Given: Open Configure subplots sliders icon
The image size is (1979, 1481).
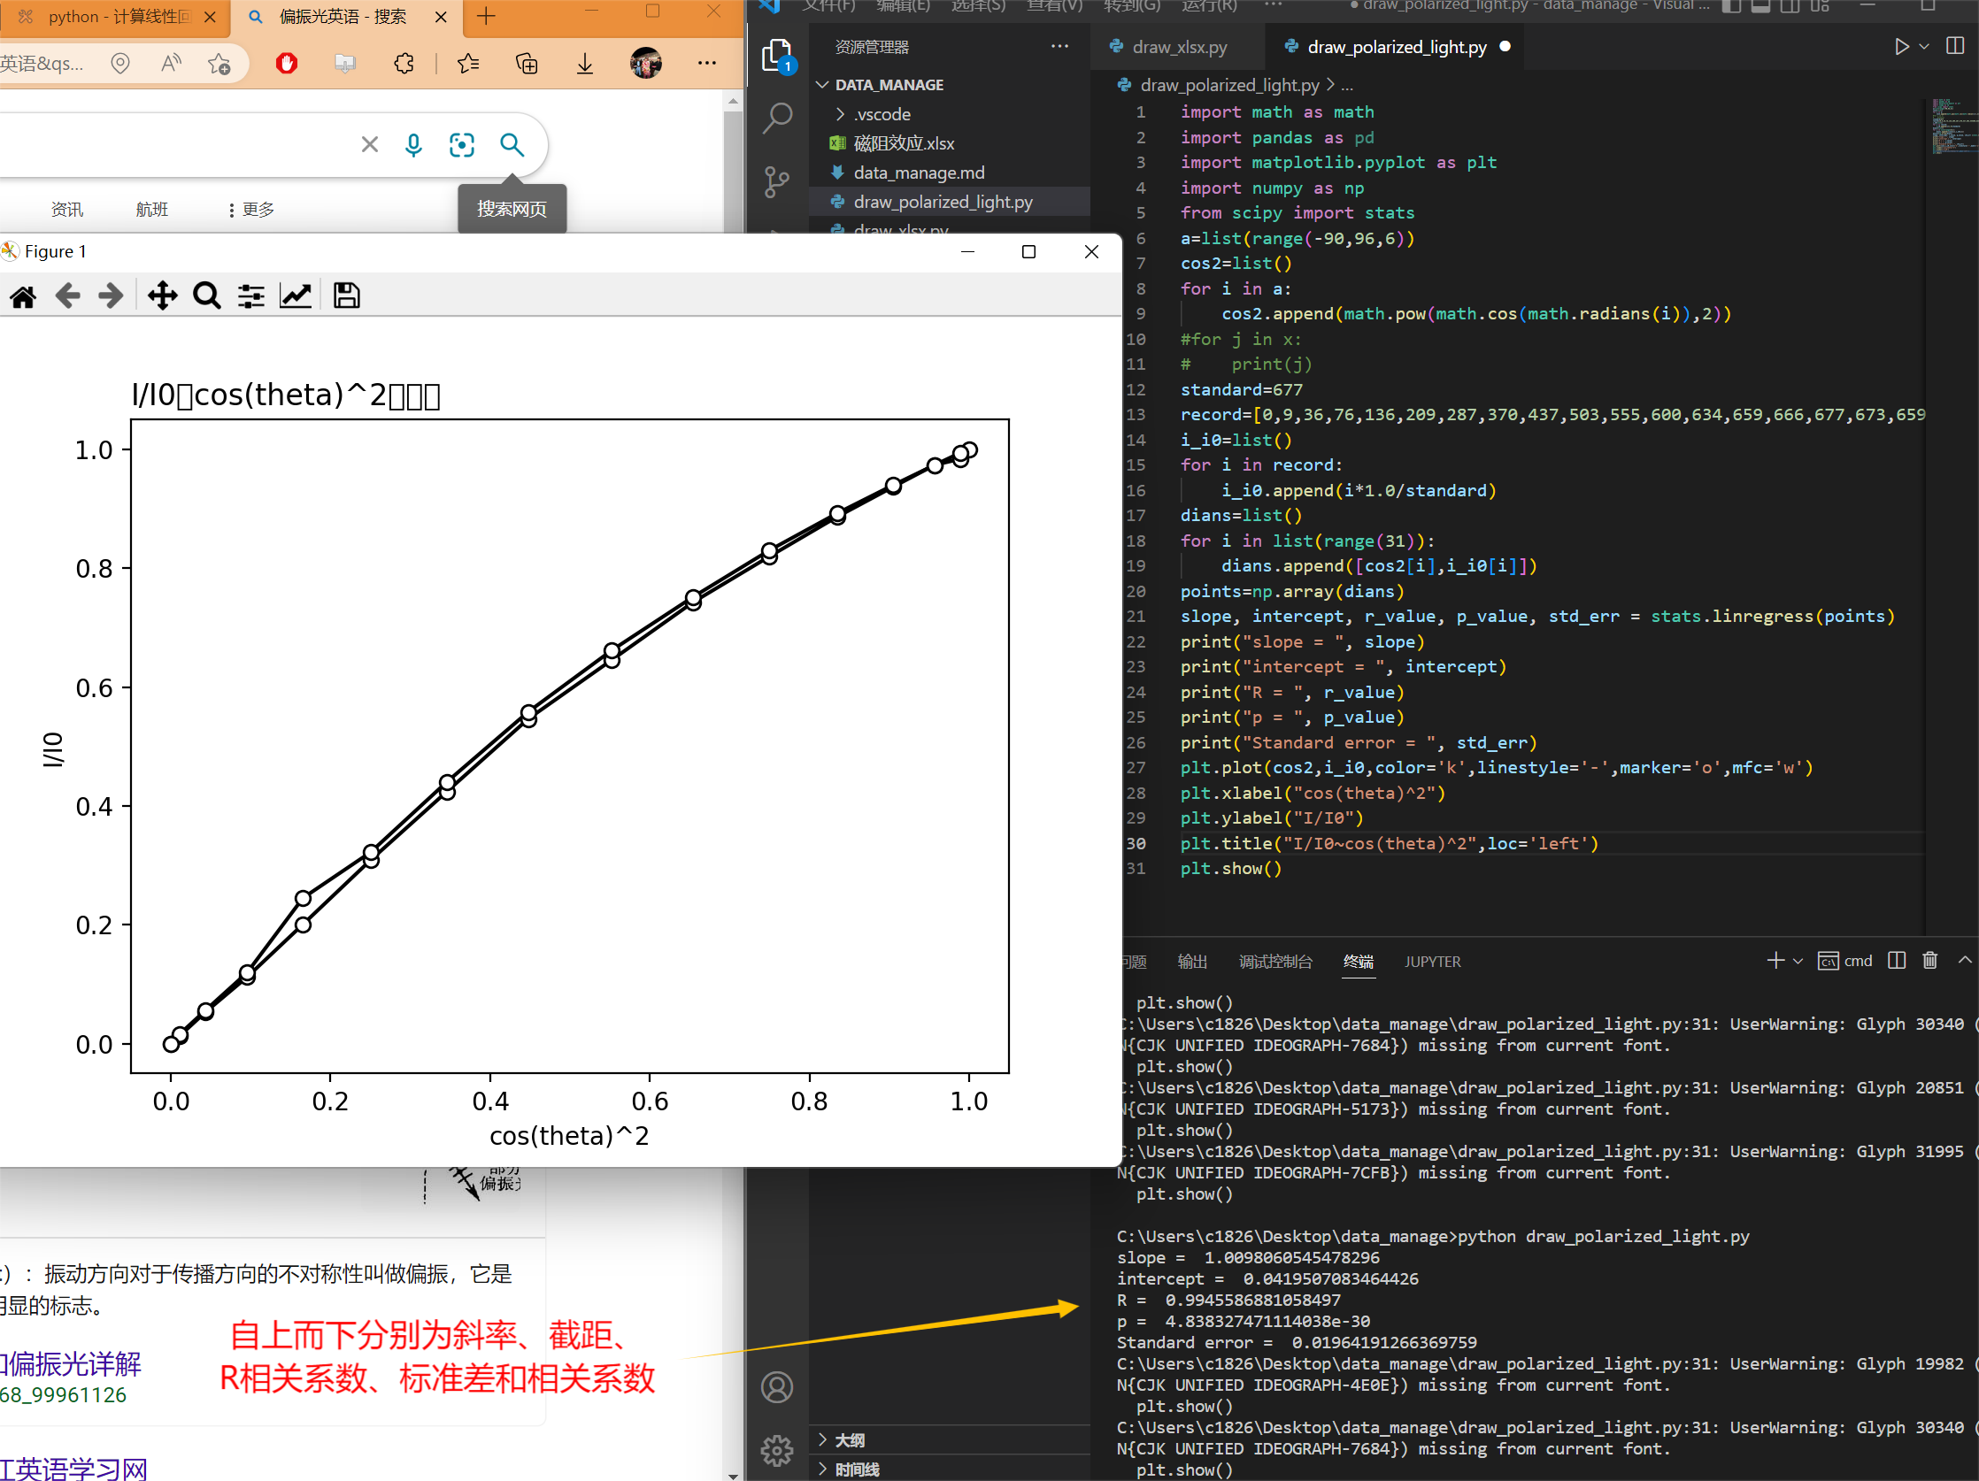Looking at the screenshot, I should [251, 296].
